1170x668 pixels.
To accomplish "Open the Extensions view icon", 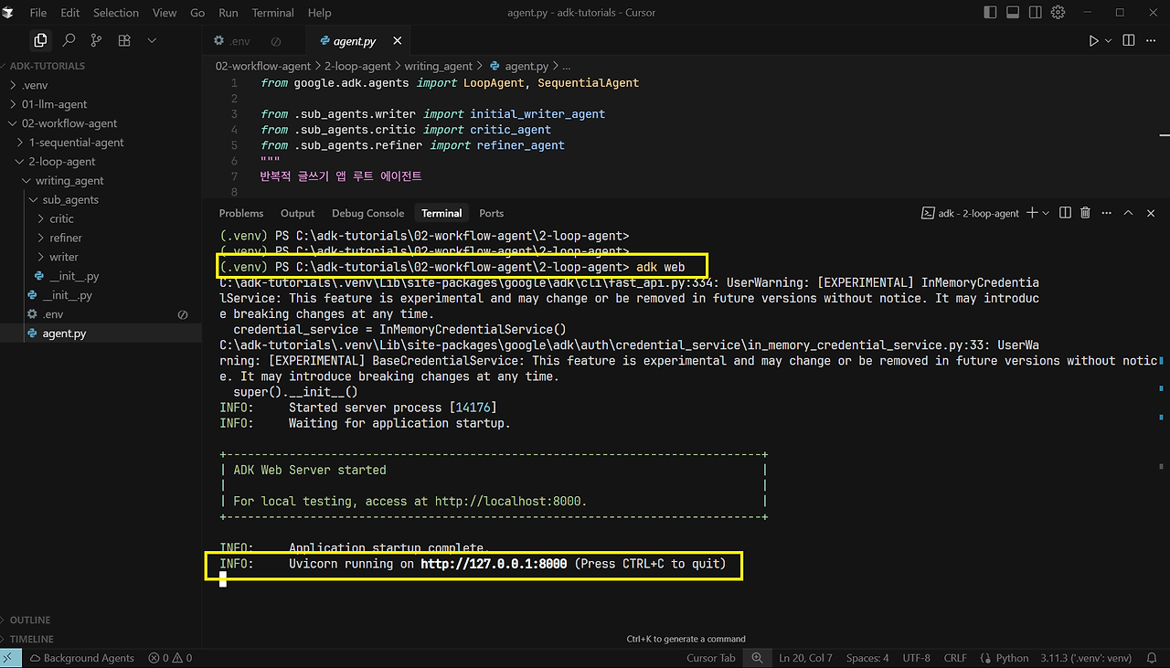I will point(124,40).
